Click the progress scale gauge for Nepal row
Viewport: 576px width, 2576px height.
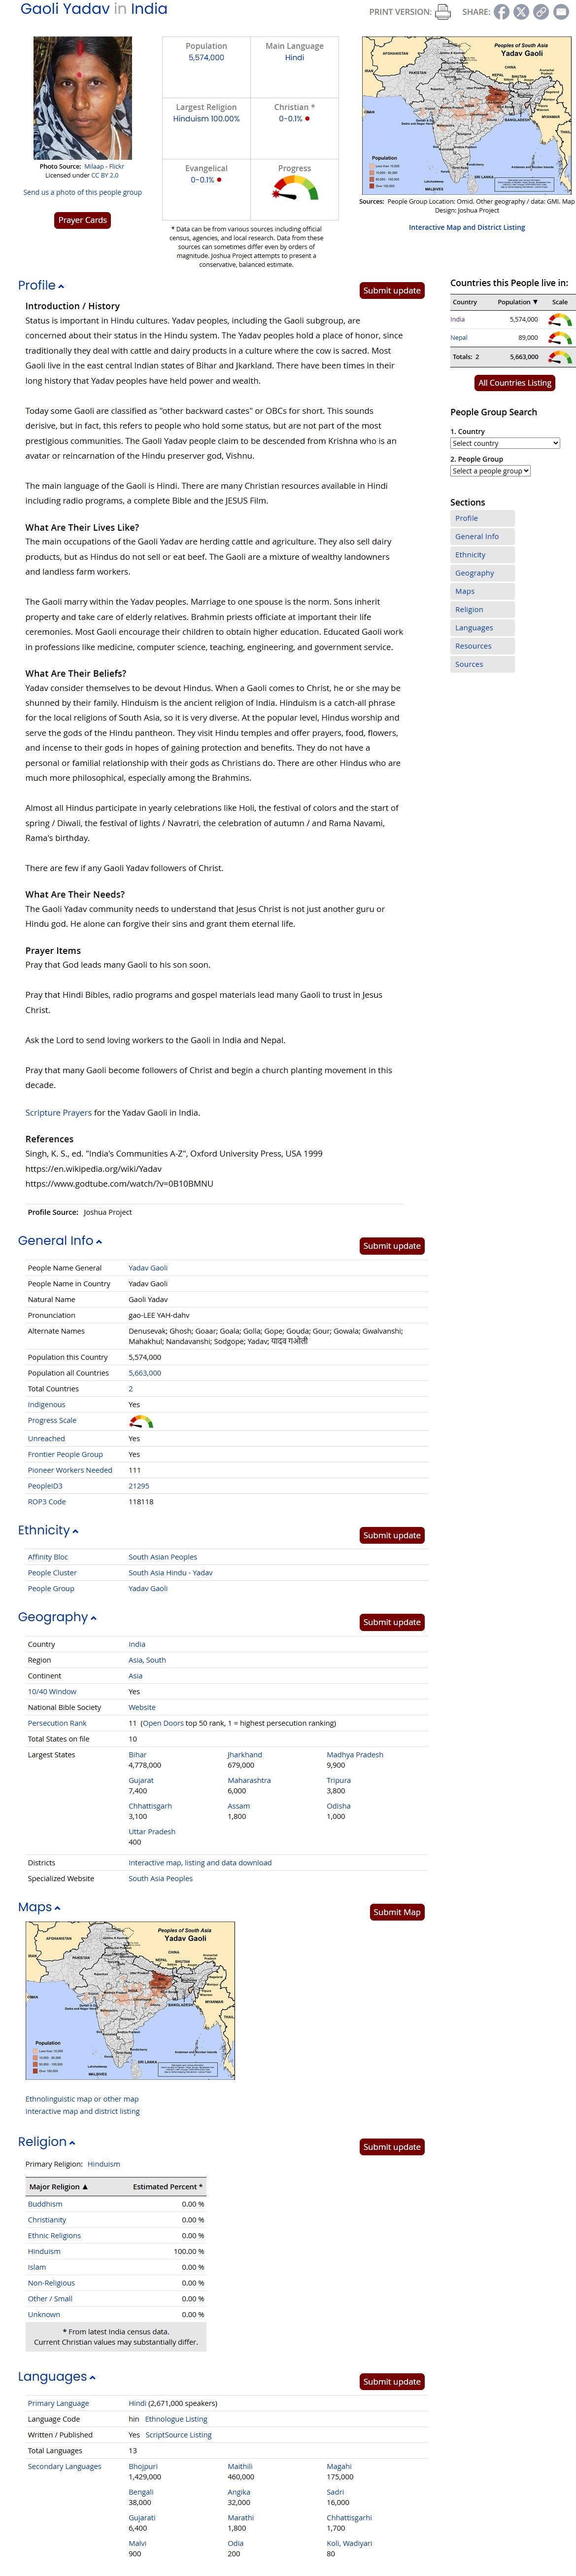point(560,338)
